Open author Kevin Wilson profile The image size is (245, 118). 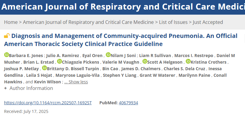47,82
